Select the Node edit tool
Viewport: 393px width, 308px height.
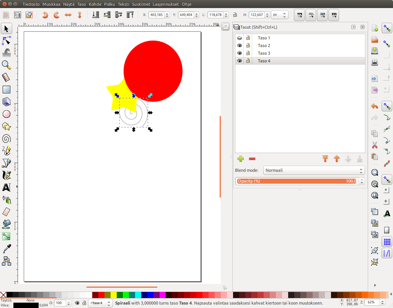tap(7, 40)
